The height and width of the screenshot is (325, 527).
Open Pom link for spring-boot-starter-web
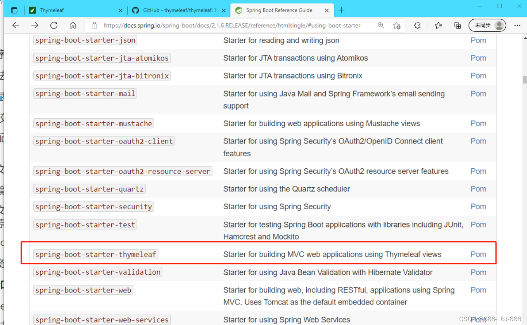tap(478, 290)
